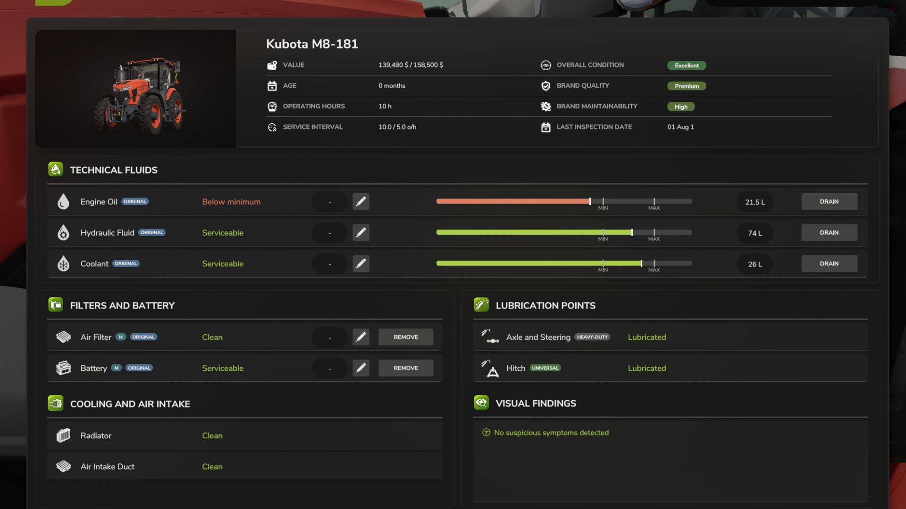Click the Hydraulic Fluid level bar
The image size is (906, 509).
564,232
